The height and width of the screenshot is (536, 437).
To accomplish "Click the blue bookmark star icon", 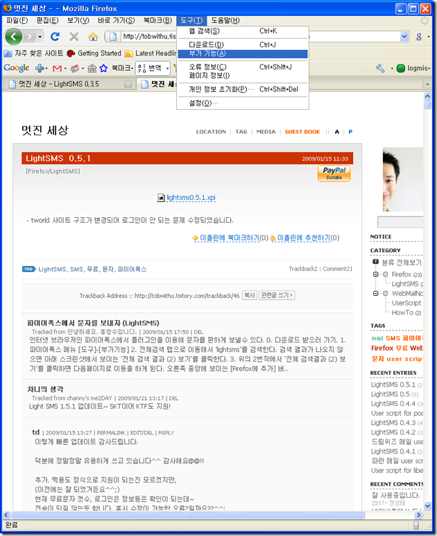I will [x=103, y=68].
